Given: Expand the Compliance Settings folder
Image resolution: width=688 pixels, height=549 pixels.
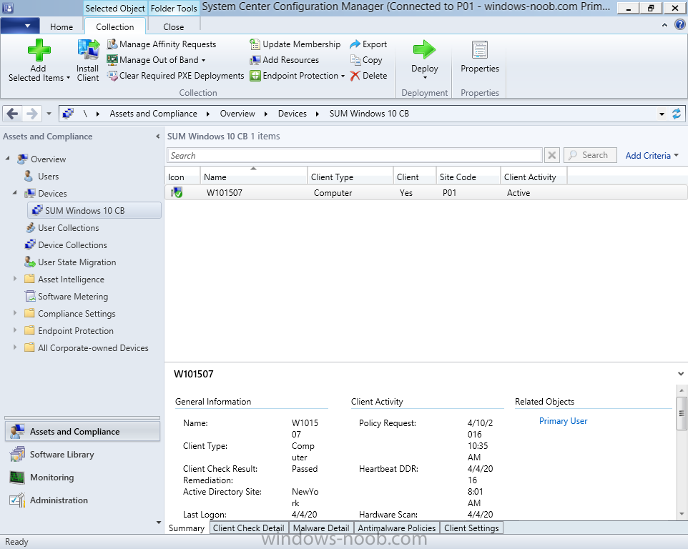Looking at the screenshot, I should click(15, 313).
